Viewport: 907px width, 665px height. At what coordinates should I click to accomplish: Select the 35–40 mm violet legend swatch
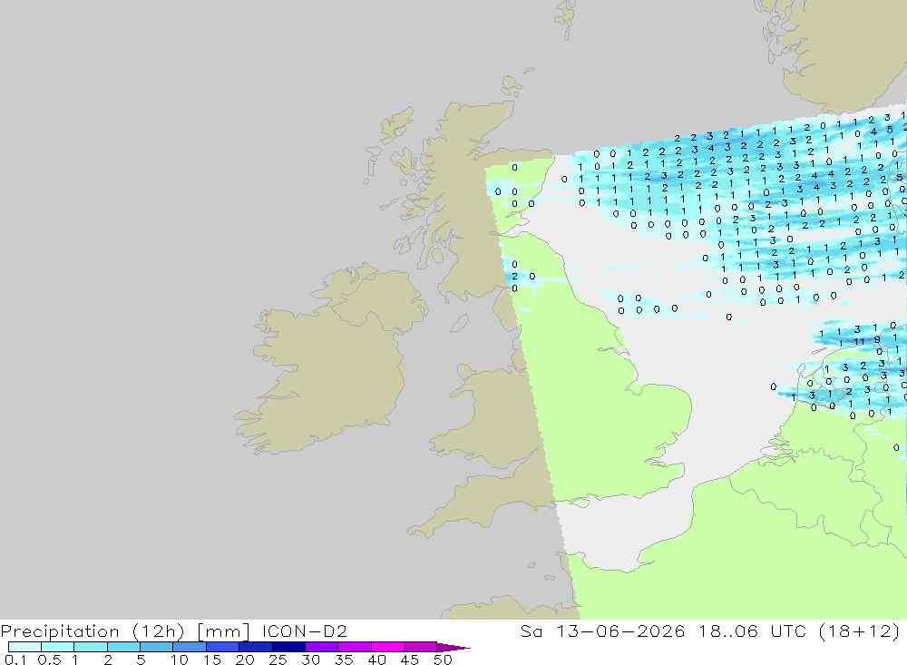354,647
